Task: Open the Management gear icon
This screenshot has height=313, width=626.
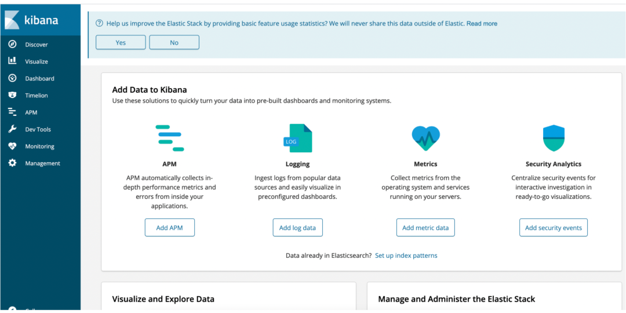Action: pos(12,163)
